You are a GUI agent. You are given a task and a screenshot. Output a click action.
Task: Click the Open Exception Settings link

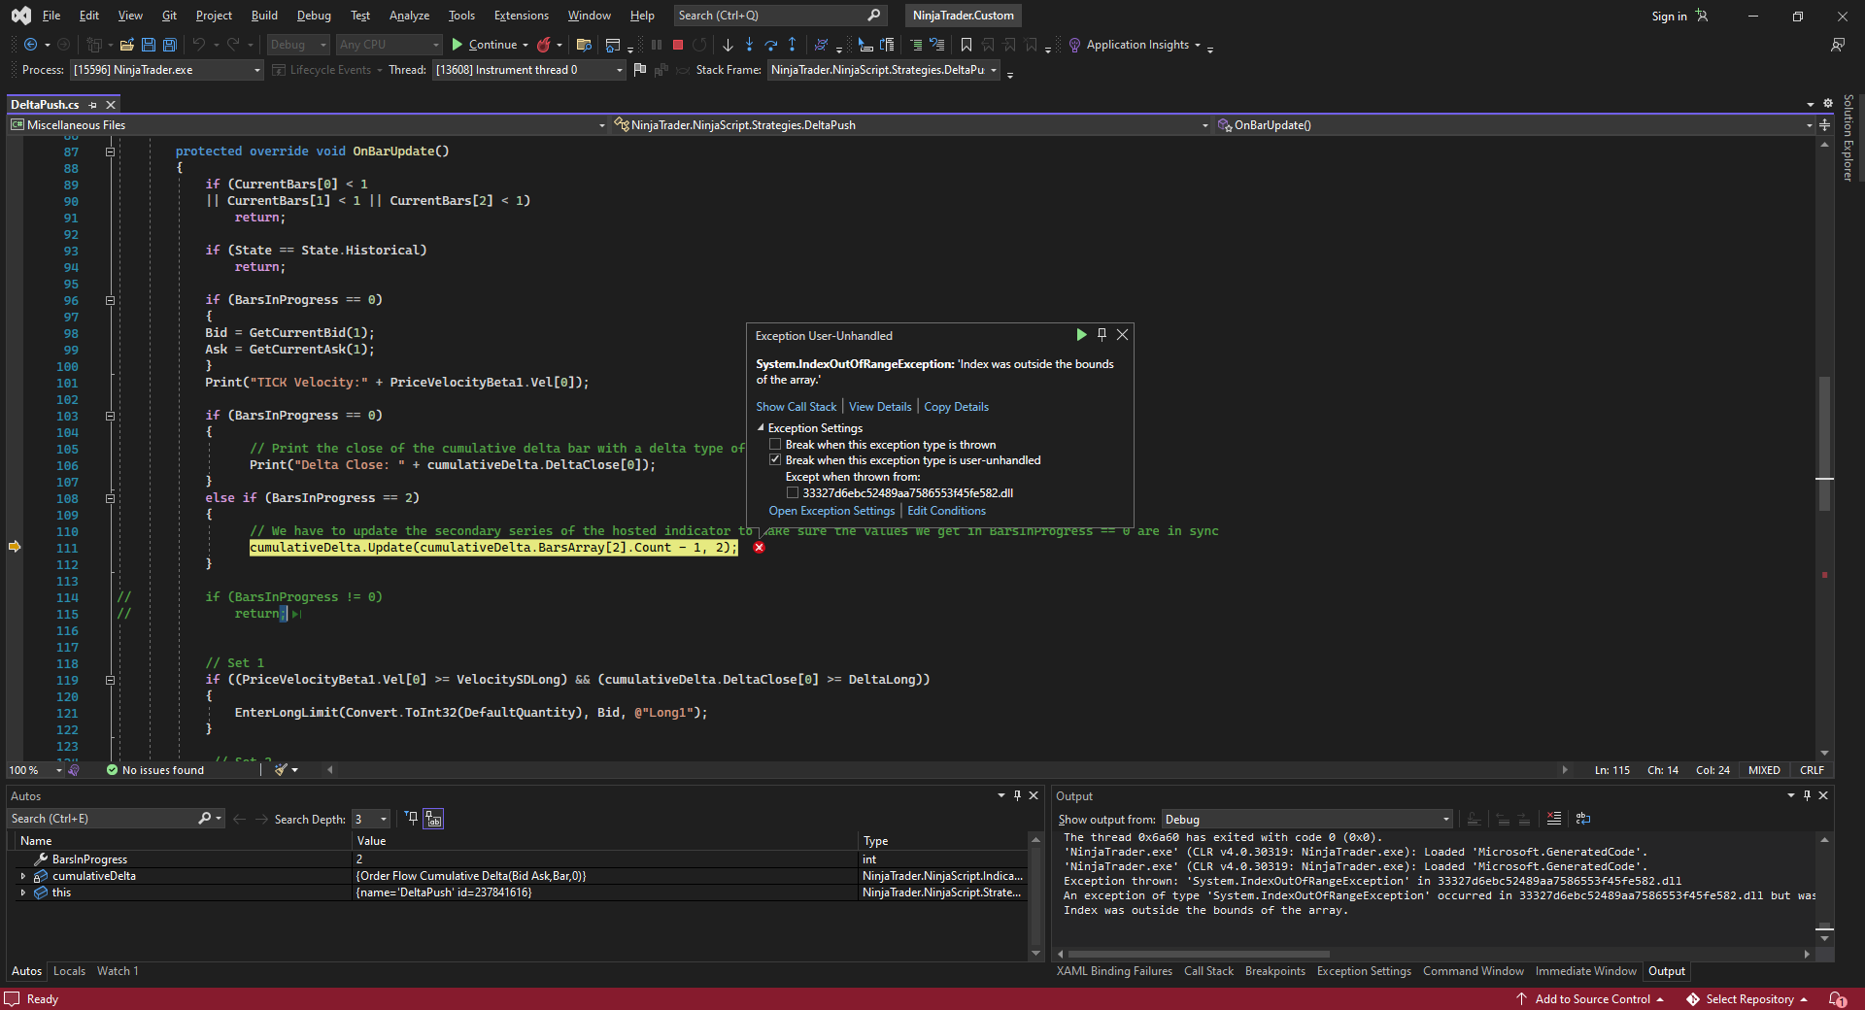(x=831, y=511)
